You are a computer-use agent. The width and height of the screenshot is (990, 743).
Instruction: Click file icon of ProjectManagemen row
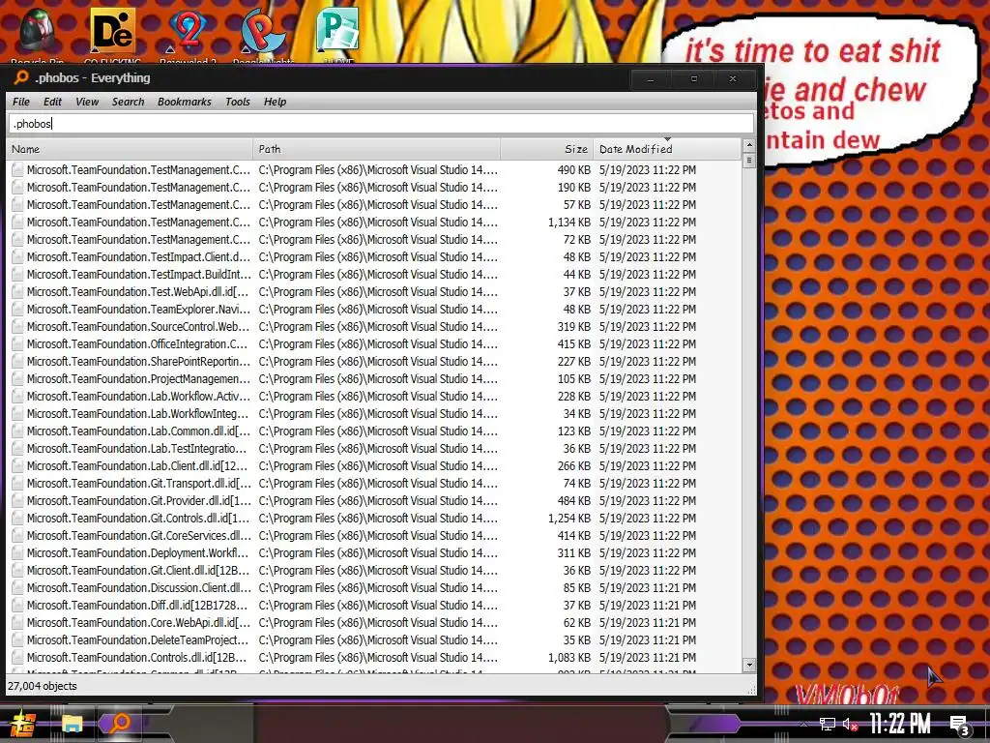[x=17, y=378]
